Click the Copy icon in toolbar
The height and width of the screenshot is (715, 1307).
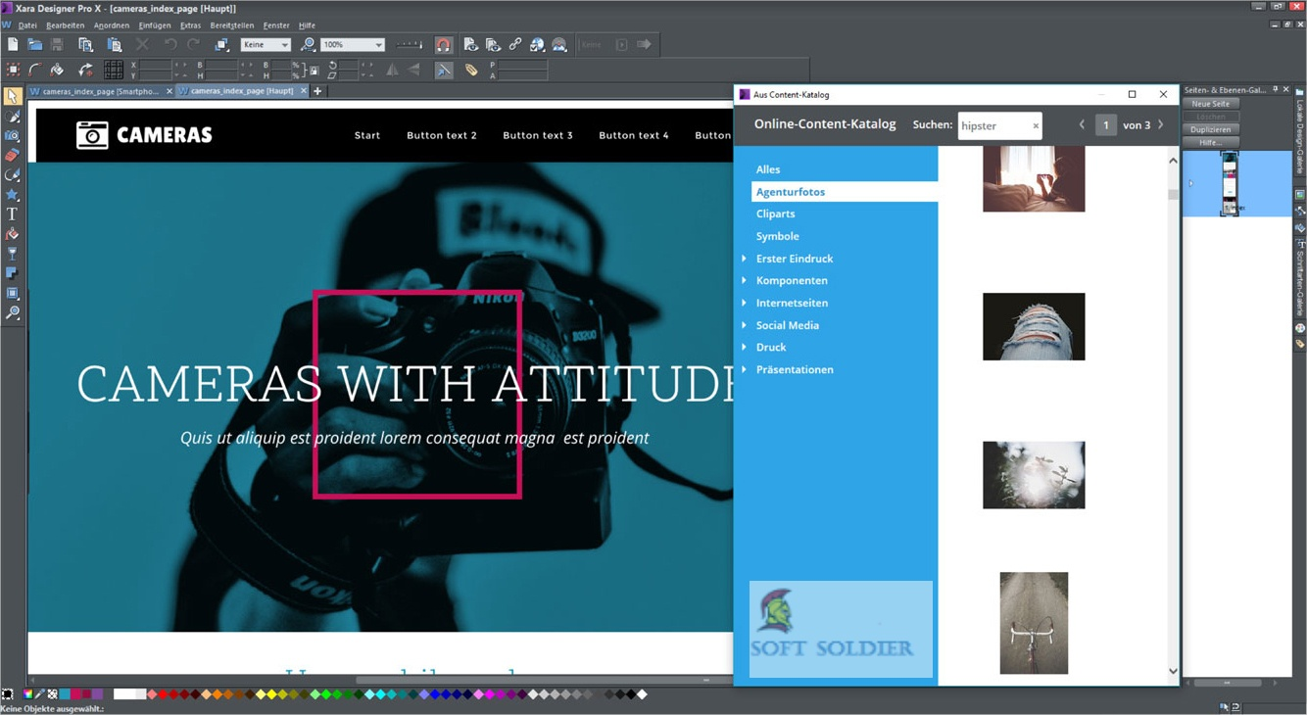(x=86, y=45)
